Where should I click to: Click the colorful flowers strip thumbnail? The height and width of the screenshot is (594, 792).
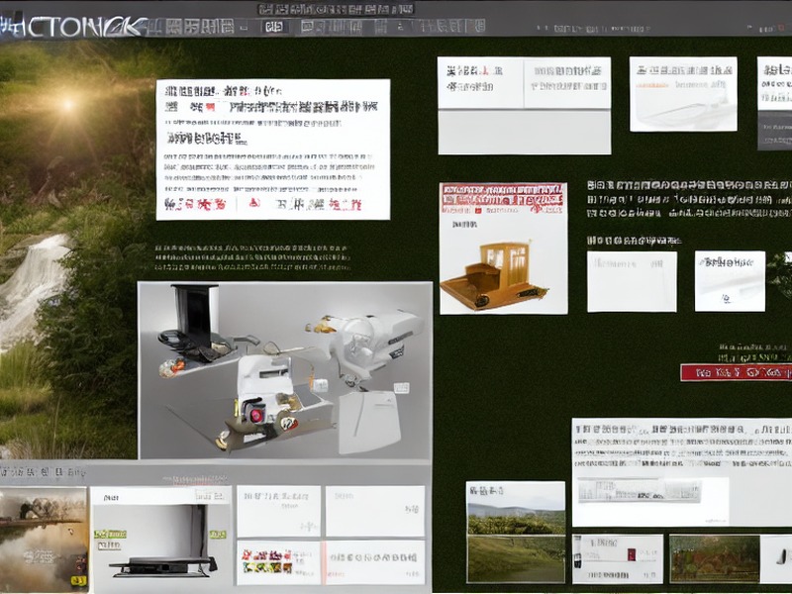click(267, 560)
